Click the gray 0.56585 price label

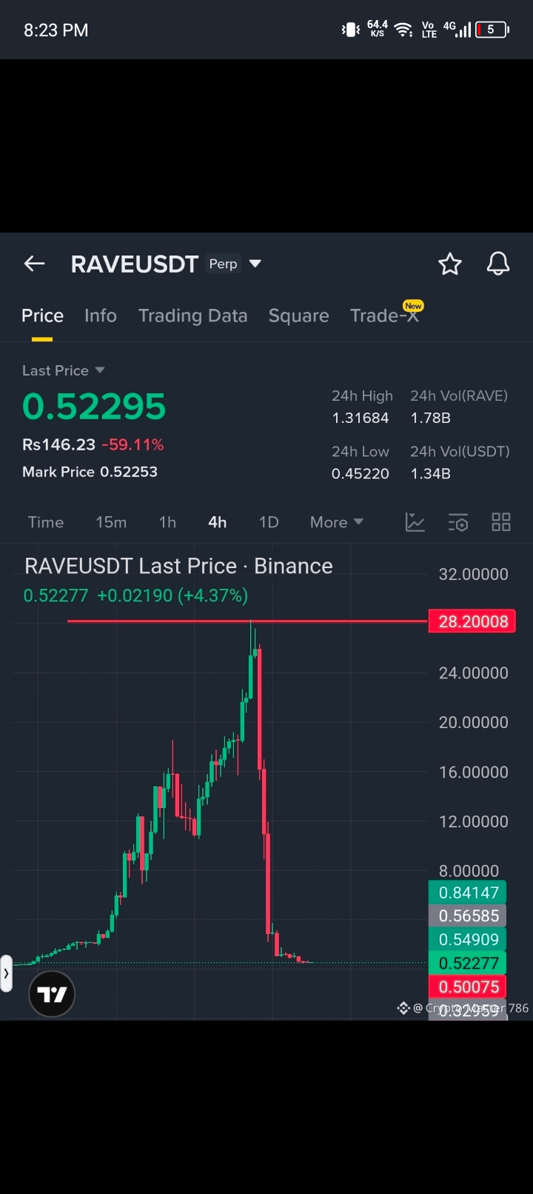[468, 916]
